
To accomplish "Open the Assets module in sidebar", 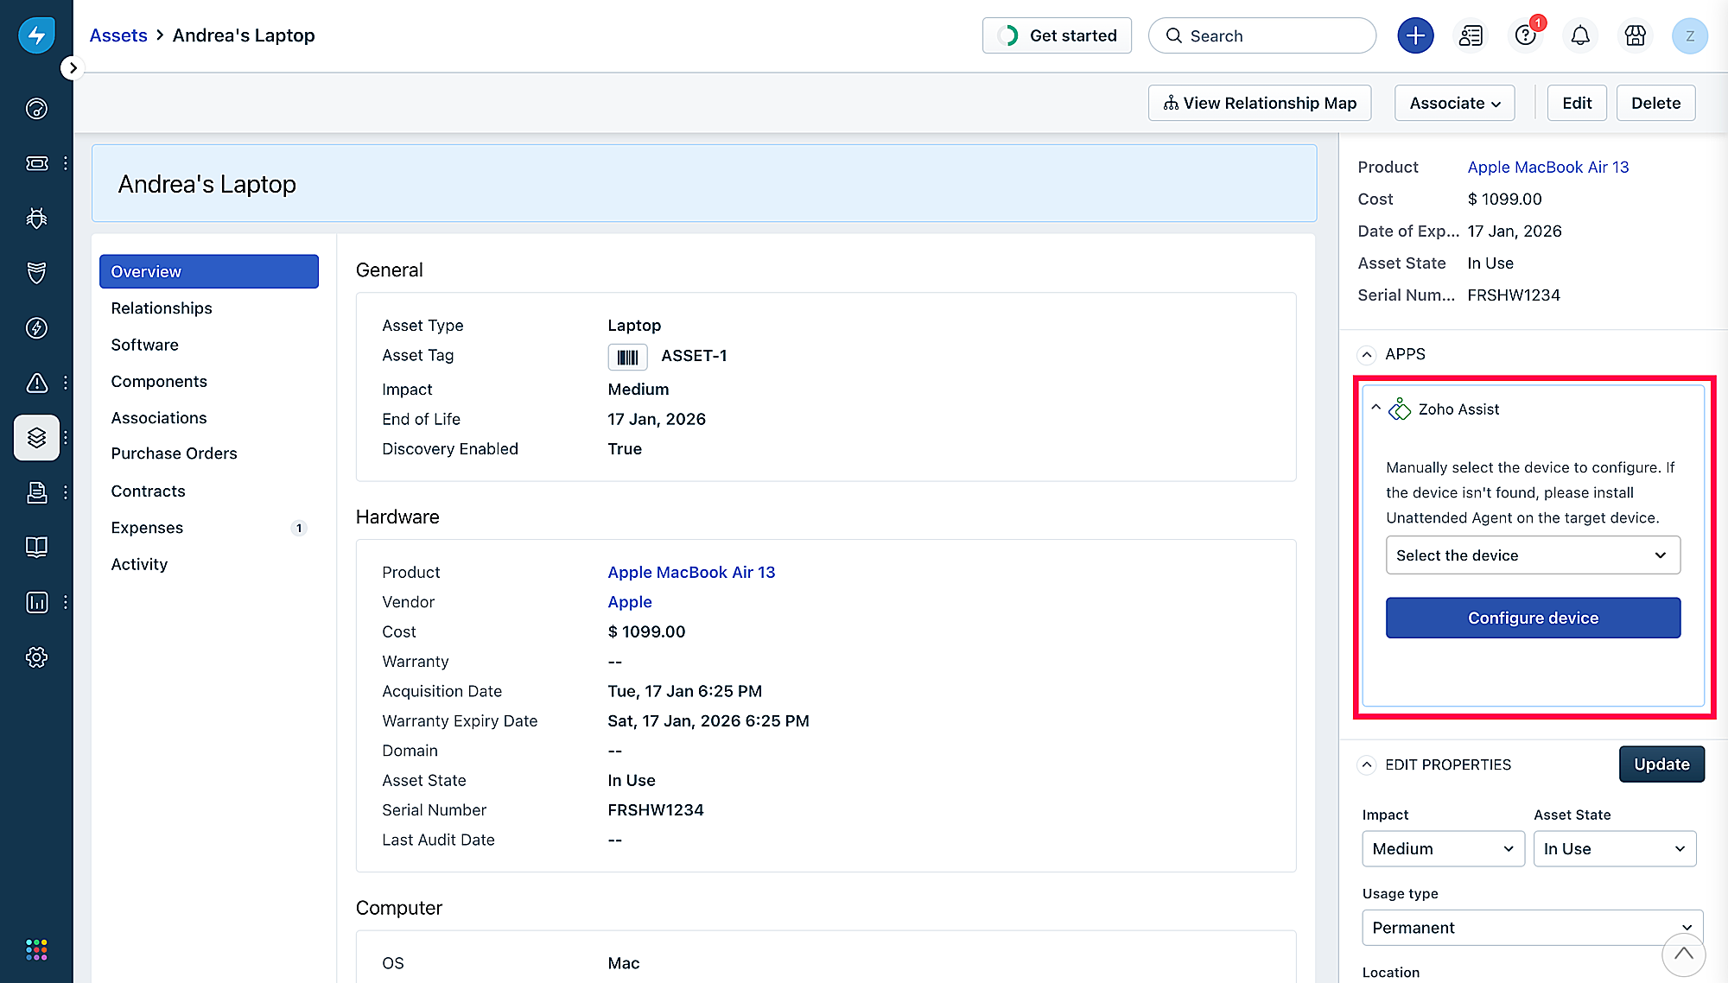I will [36, 438].
